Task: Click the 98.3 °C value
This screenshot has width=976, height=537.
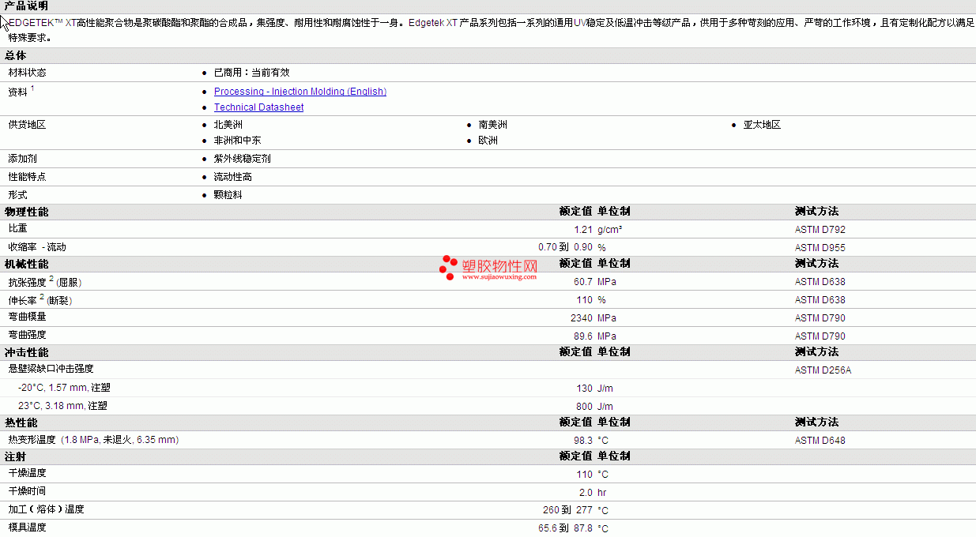Action: click(x=591, y=441)
